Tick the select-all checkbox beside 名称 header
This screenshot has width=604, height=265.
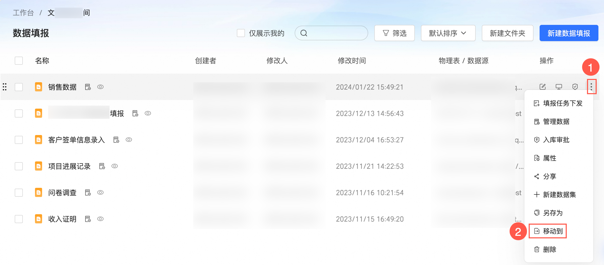tap(19, 61)
